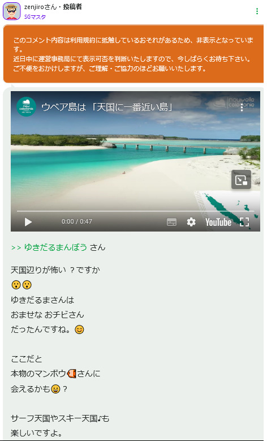The image size is (267, 441).
Task: Click the orange hidden-comment notice banner
Action: 133,54
